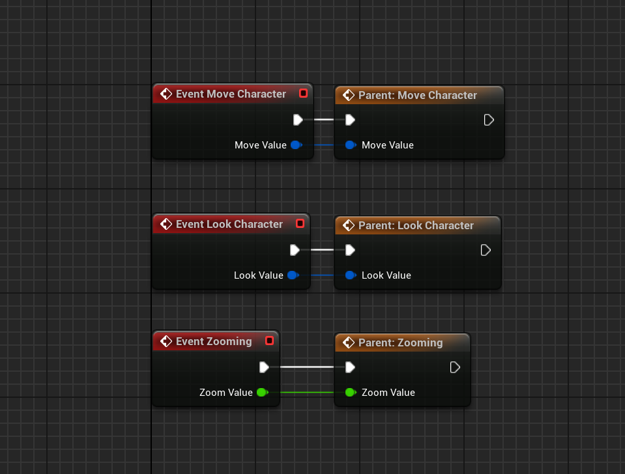Click the Parent: Look Character node icon
This screenshot has width=625, height=474.
tap(349, 225)
